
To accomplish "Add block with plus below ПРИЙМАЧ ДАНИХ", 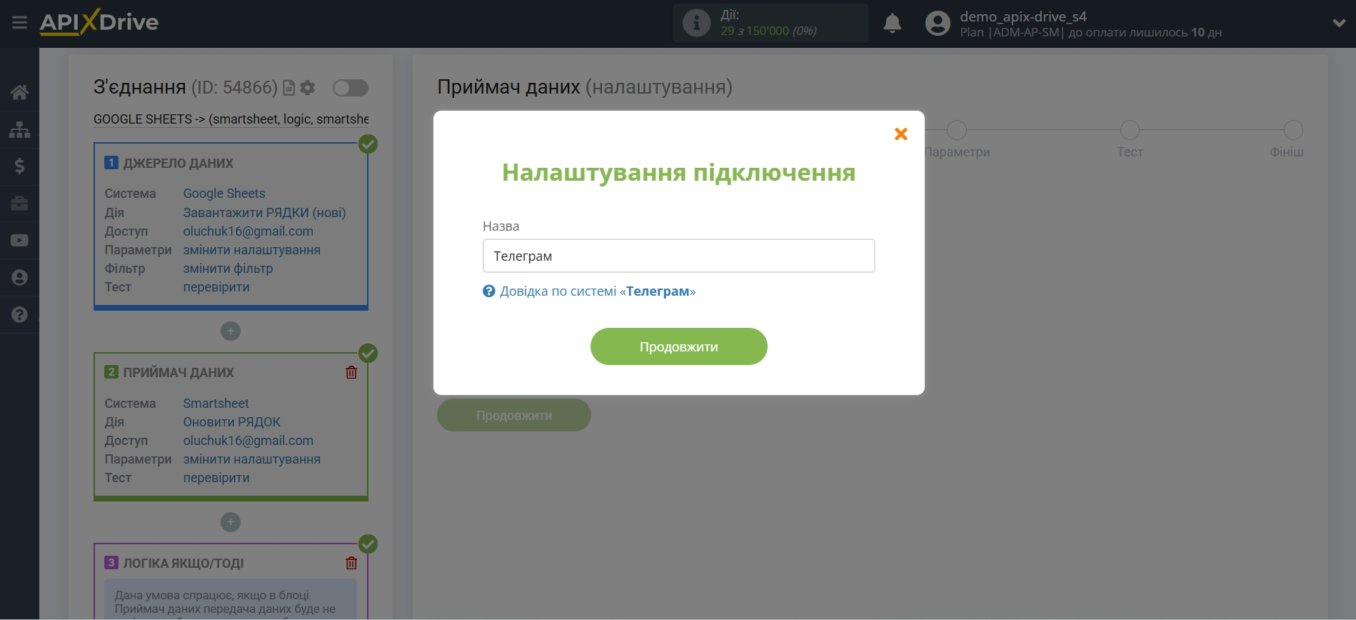I will click(x=230, y=522).
